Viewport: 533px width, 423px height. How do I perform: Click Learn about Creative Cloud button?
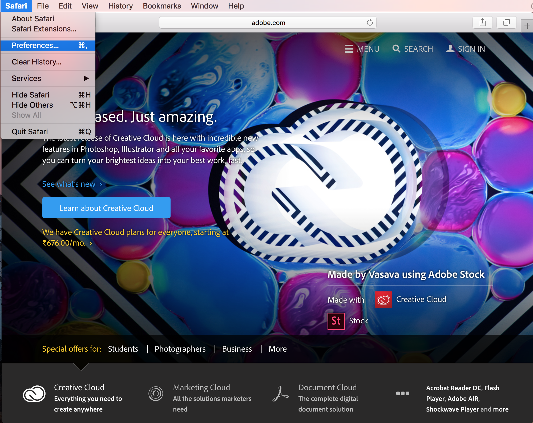coord(106,208)
